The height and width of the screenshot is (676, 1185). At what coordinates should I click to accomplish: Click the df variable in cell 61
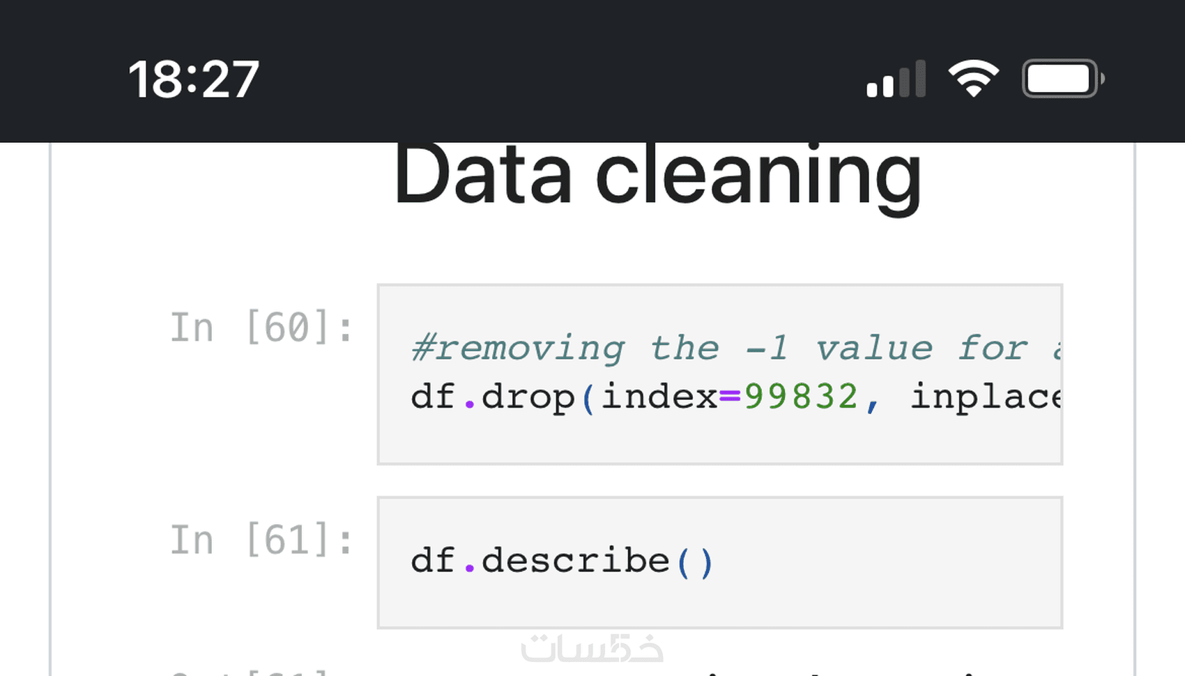coord(433,561)
